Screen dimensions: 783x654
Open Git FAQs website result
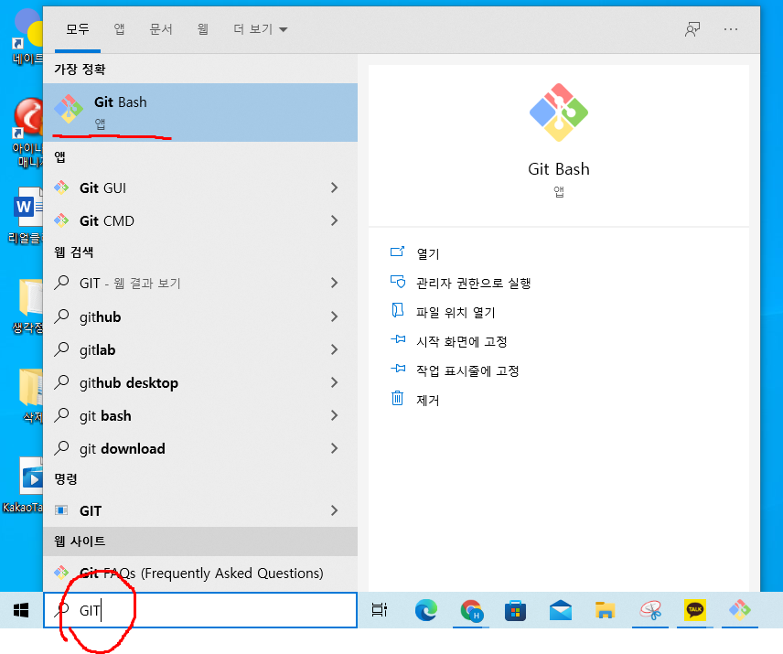pos(200,574)
